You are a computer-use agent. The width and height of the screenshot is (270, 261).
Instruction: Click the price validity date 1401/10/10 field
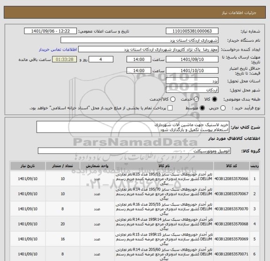pyautogui.click(x=192, y=71)
